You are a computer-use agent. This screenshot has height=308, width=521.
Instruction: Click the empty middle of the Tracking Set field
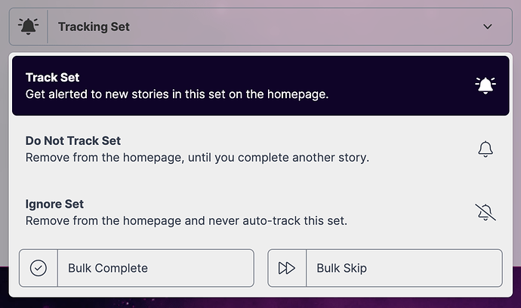coord(299,26)
